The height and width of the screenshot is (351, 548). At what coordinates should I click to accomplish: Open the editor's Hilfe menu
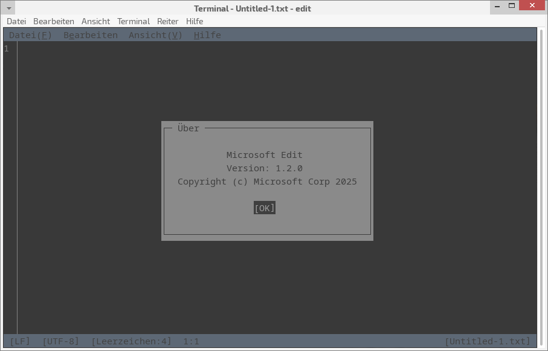pos(207,35)
